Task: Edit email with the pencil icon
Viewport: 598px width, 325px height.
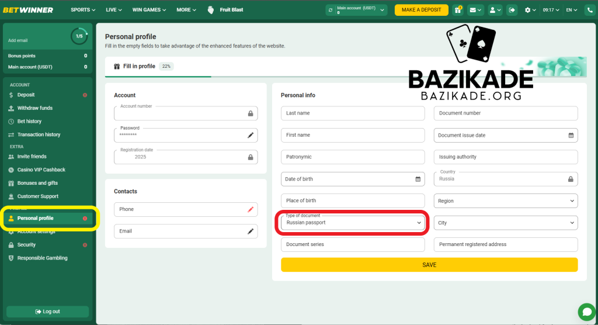Action: (x=250, y=231)
